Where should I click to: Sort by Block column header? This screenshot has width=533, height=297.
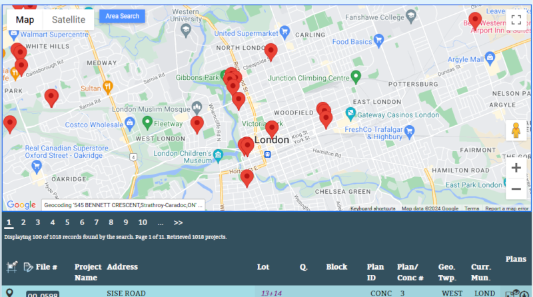coord(336,267)
